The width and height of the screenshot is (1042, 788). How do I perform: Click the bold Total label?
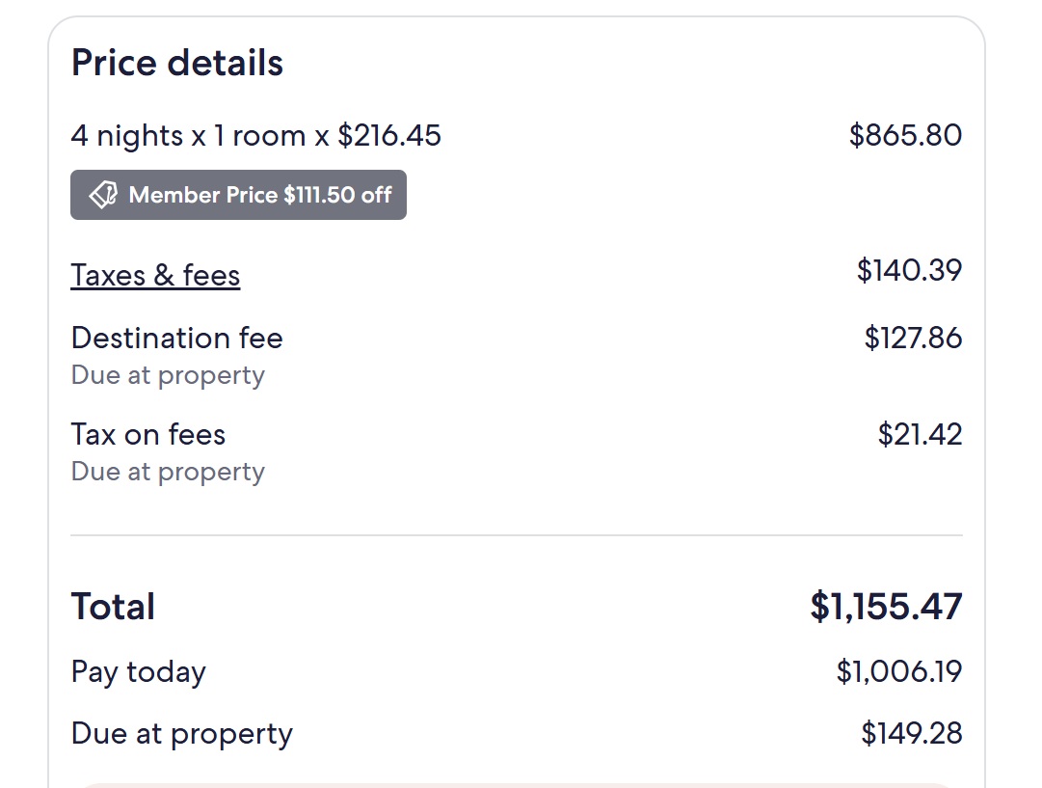click(113, 607)
